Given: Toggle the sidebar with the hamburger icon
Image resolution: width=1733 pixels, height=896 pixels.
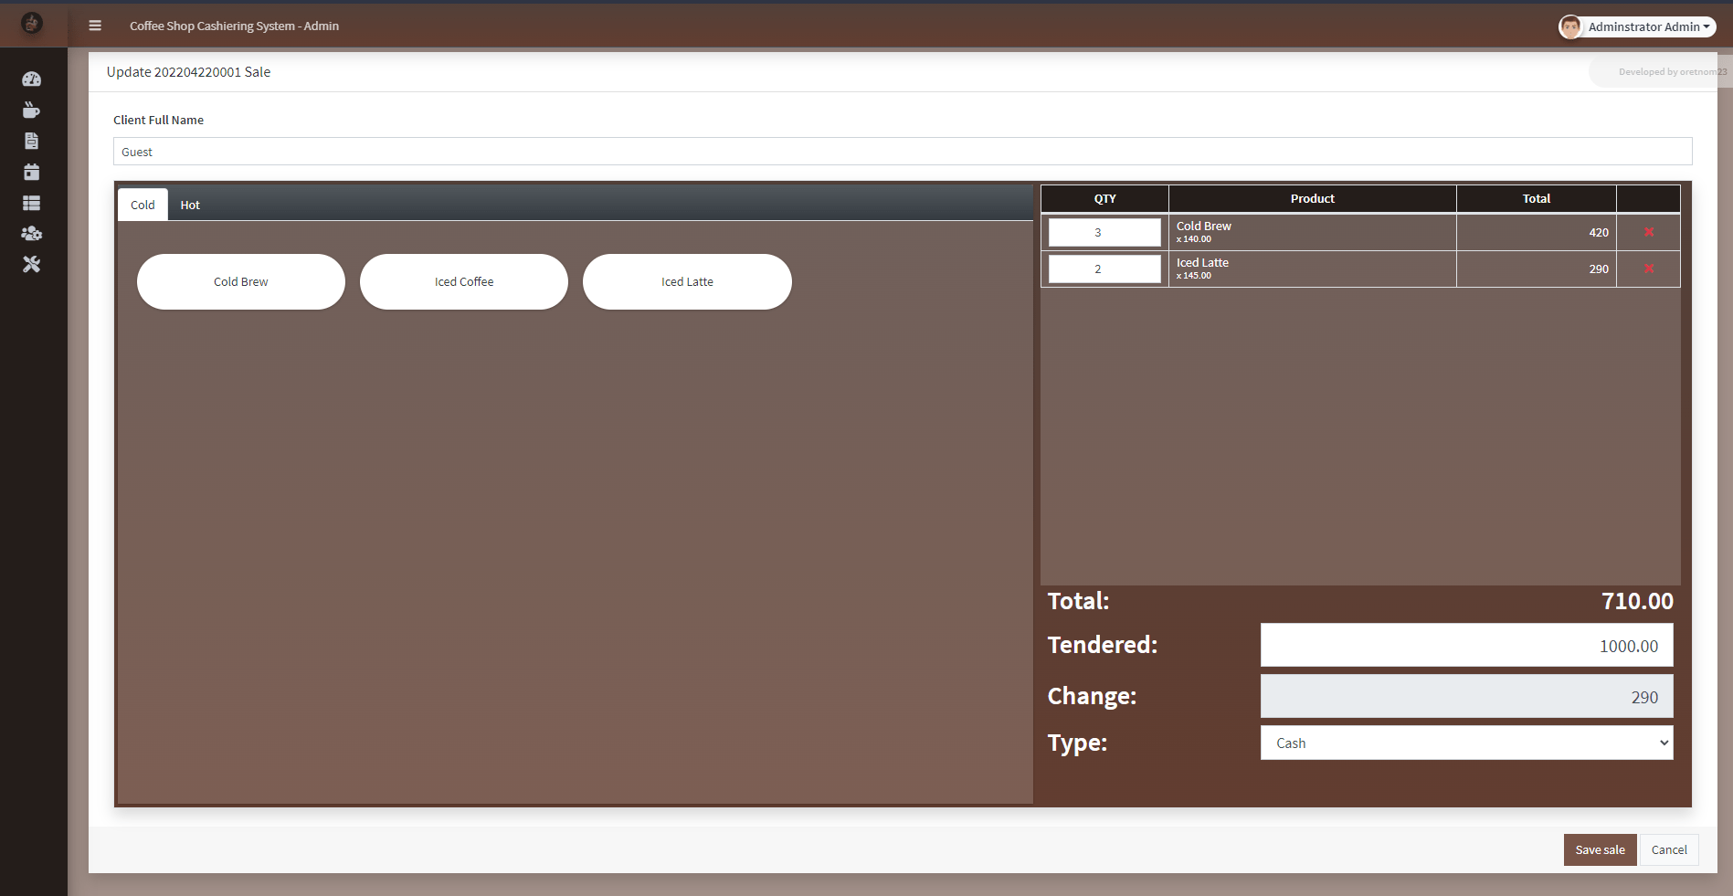Looking at the screenshot, I should 94,25.
